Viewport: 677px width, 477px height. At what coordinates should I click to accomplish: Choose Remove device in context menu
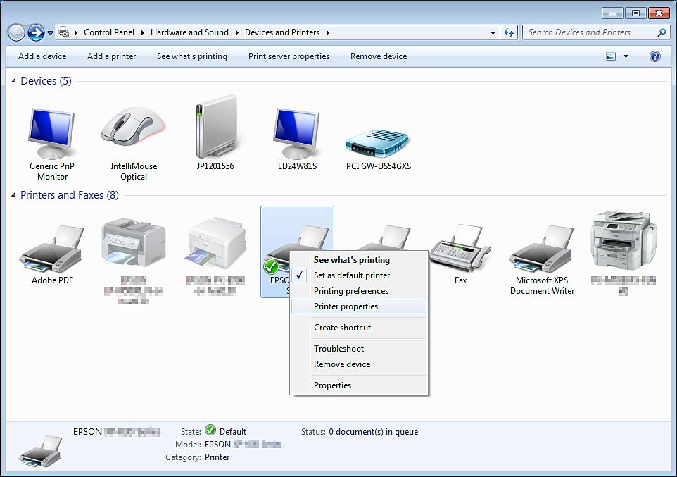(x=359, y=364)
